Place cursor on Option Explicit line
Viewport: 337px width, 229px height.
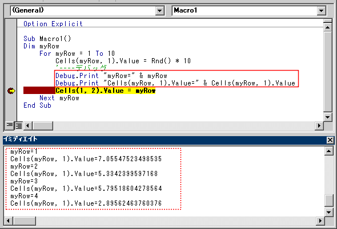53,23
